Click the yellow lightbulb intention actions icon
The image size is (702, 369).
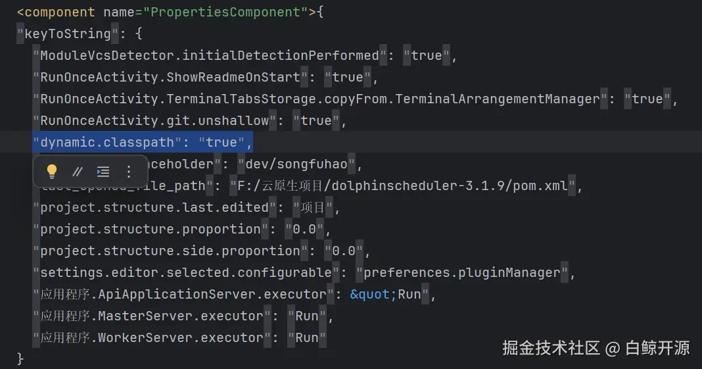tap(52, 172)
